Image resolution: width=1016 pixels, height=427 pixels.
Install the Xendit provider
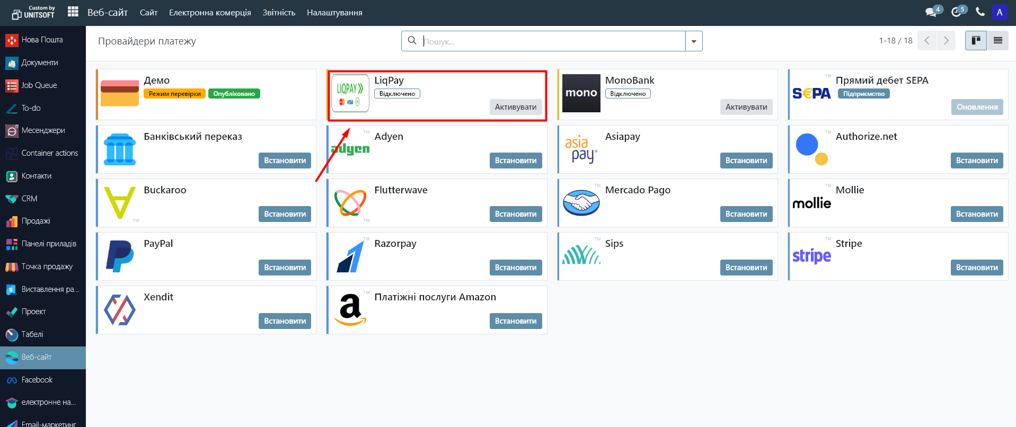click(285, 321)
